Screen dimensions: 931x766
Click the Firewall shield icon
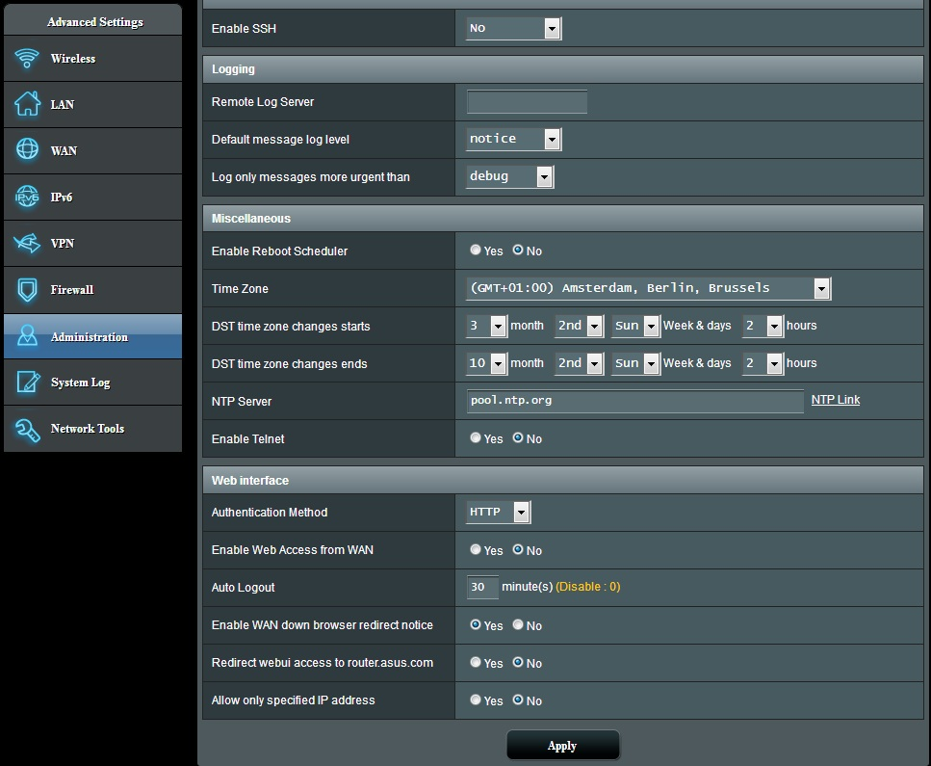coord(27,290)
